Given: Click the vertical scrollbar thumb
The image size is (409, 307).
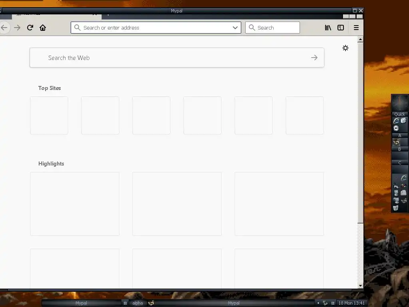Looking at the screenshot, I should point(360,133).
